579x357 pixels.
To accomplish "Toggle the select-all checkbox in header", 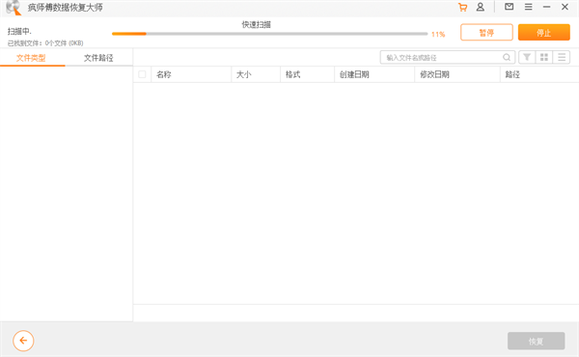I will pyautogui.click(x=142, y=74).
